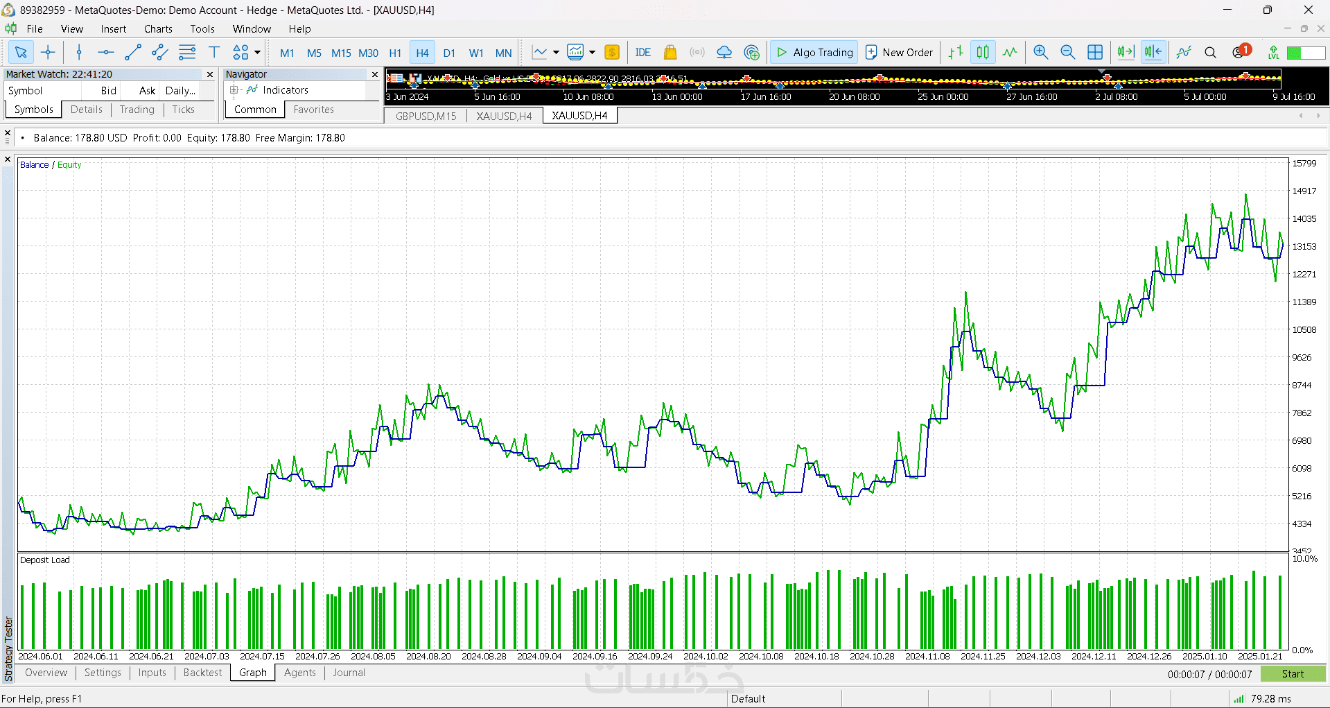
Task: Select the crosshair cursor tool
Action: coord(48,52)
